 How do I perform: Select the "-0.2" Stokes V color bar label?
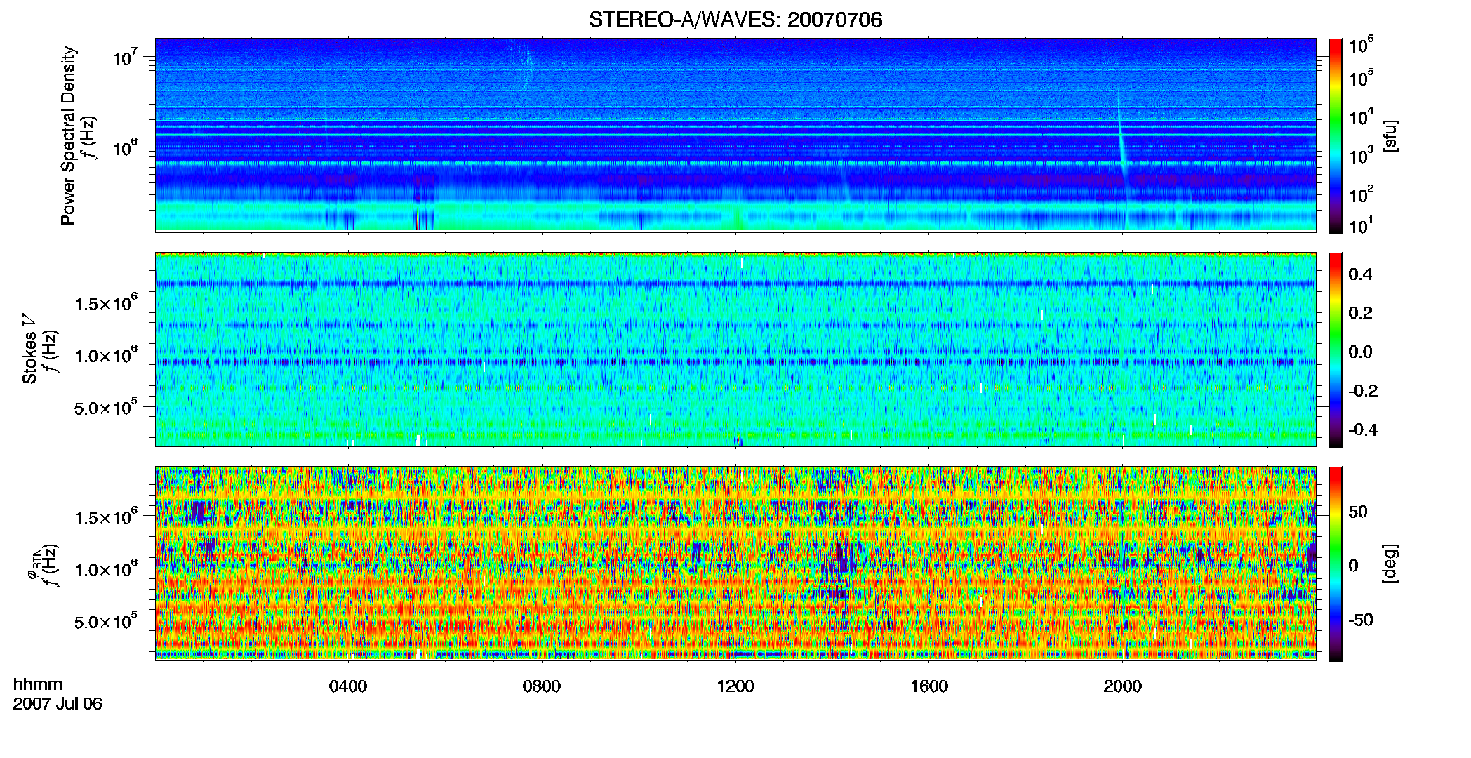(x=1363, y=391)
